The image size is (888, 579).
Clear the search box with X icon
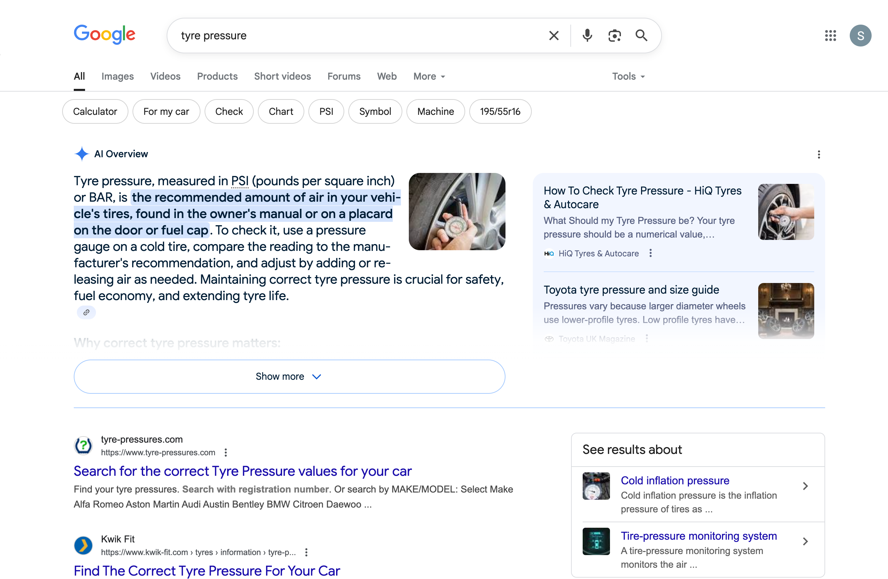554,36
